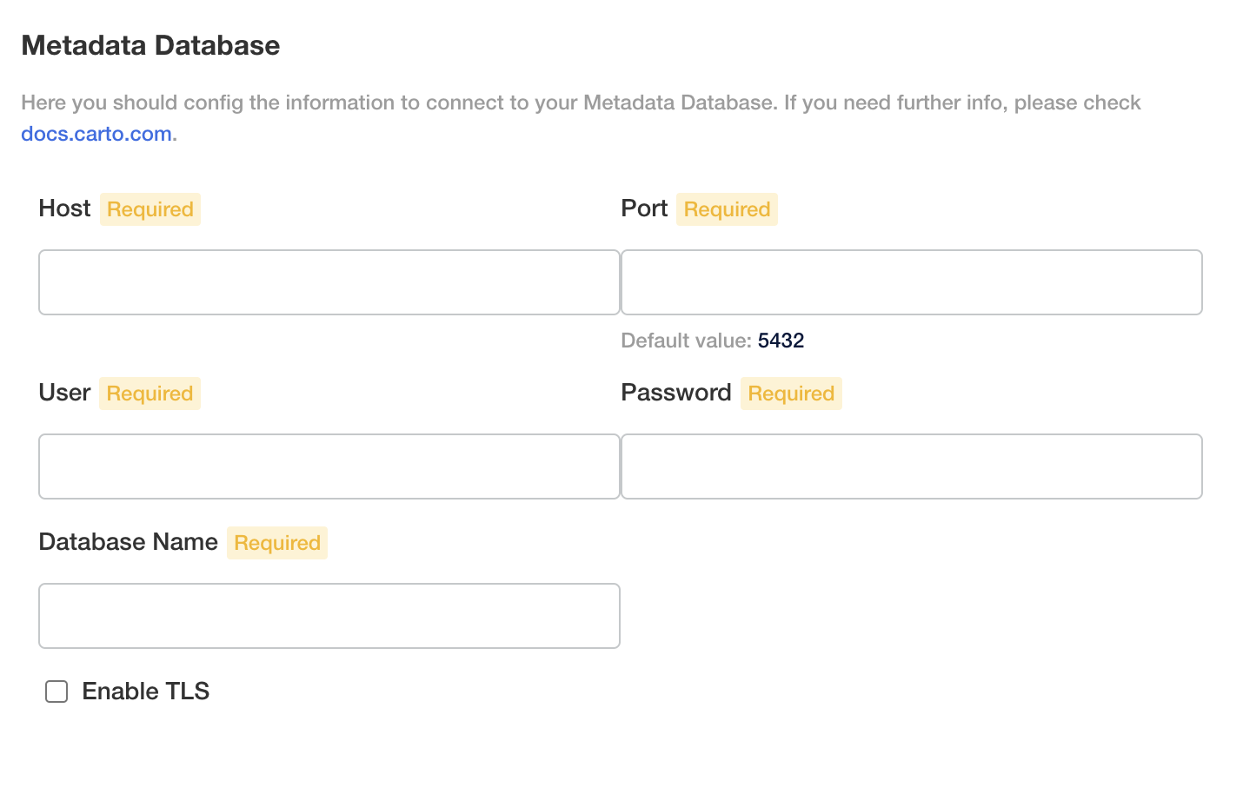Click the 'Password' field label
Screen dimensions: 1243x794
pos(675,393)
